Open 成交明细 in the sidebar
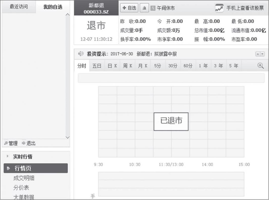 [24, 178]
